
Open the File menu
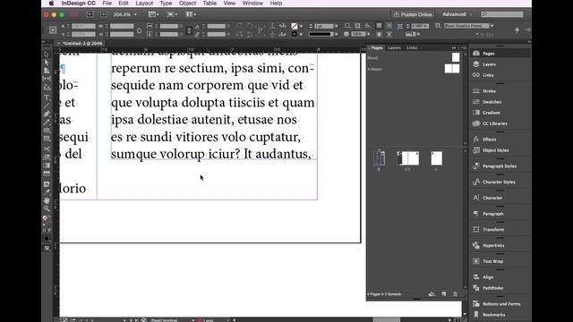point(107,4)
